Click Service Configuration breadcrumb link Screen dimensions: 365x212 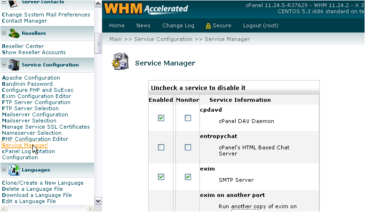[x=163, y=39]
